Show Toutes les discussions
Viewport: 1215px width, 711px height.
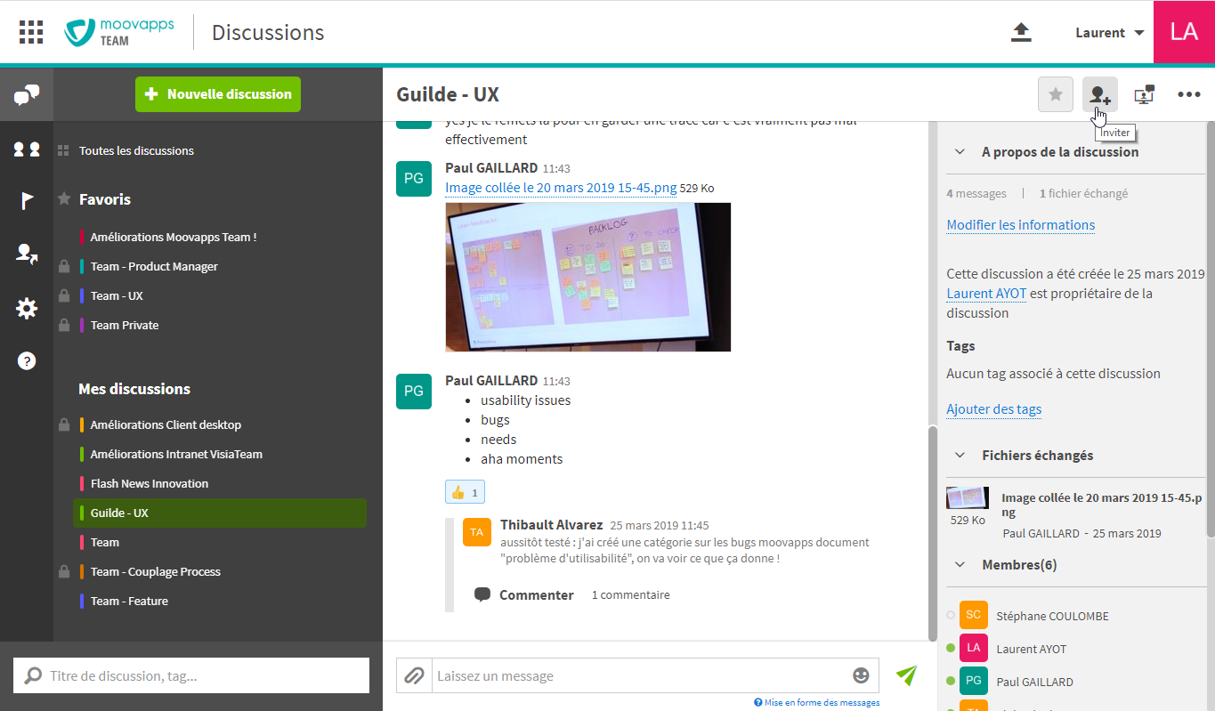[136, 150]
